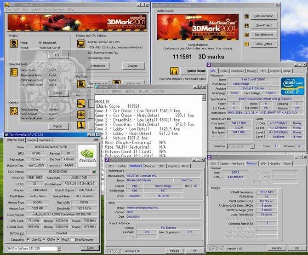Click the BIOS save chip icon in GPU-Z
Viewport: 308px width, 255px height.
click(94, 171)
